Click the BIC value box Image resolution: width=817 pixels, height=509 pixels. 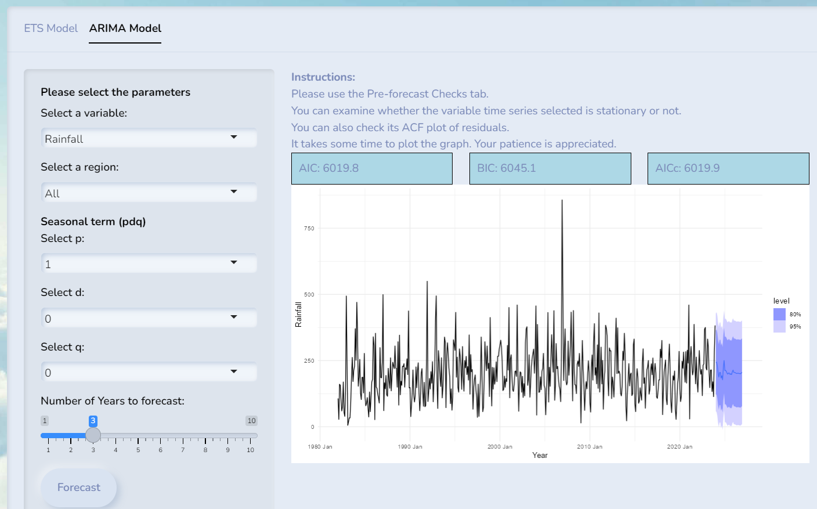[x=550, y=168]
